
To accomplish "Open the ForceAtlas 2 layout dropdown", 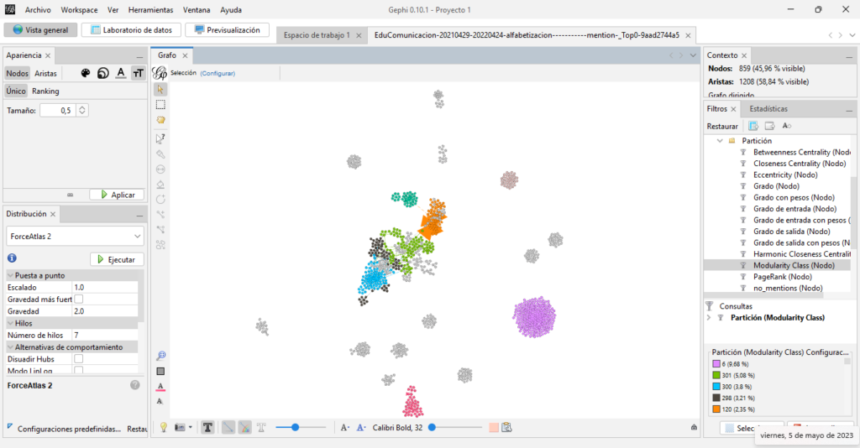I will [75, 237].
